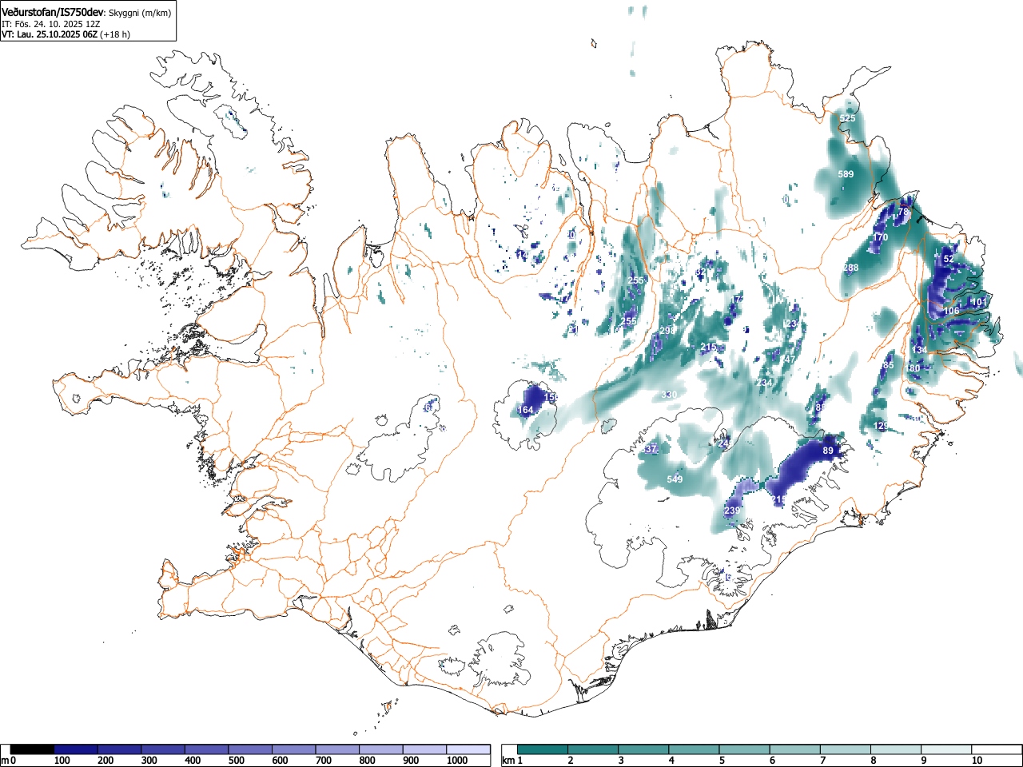Image resolution: width=1023 pixels, height=767 pixels.
Task: Click the near-white swatch between km 9 and 10
Action: tap(946, 749)
